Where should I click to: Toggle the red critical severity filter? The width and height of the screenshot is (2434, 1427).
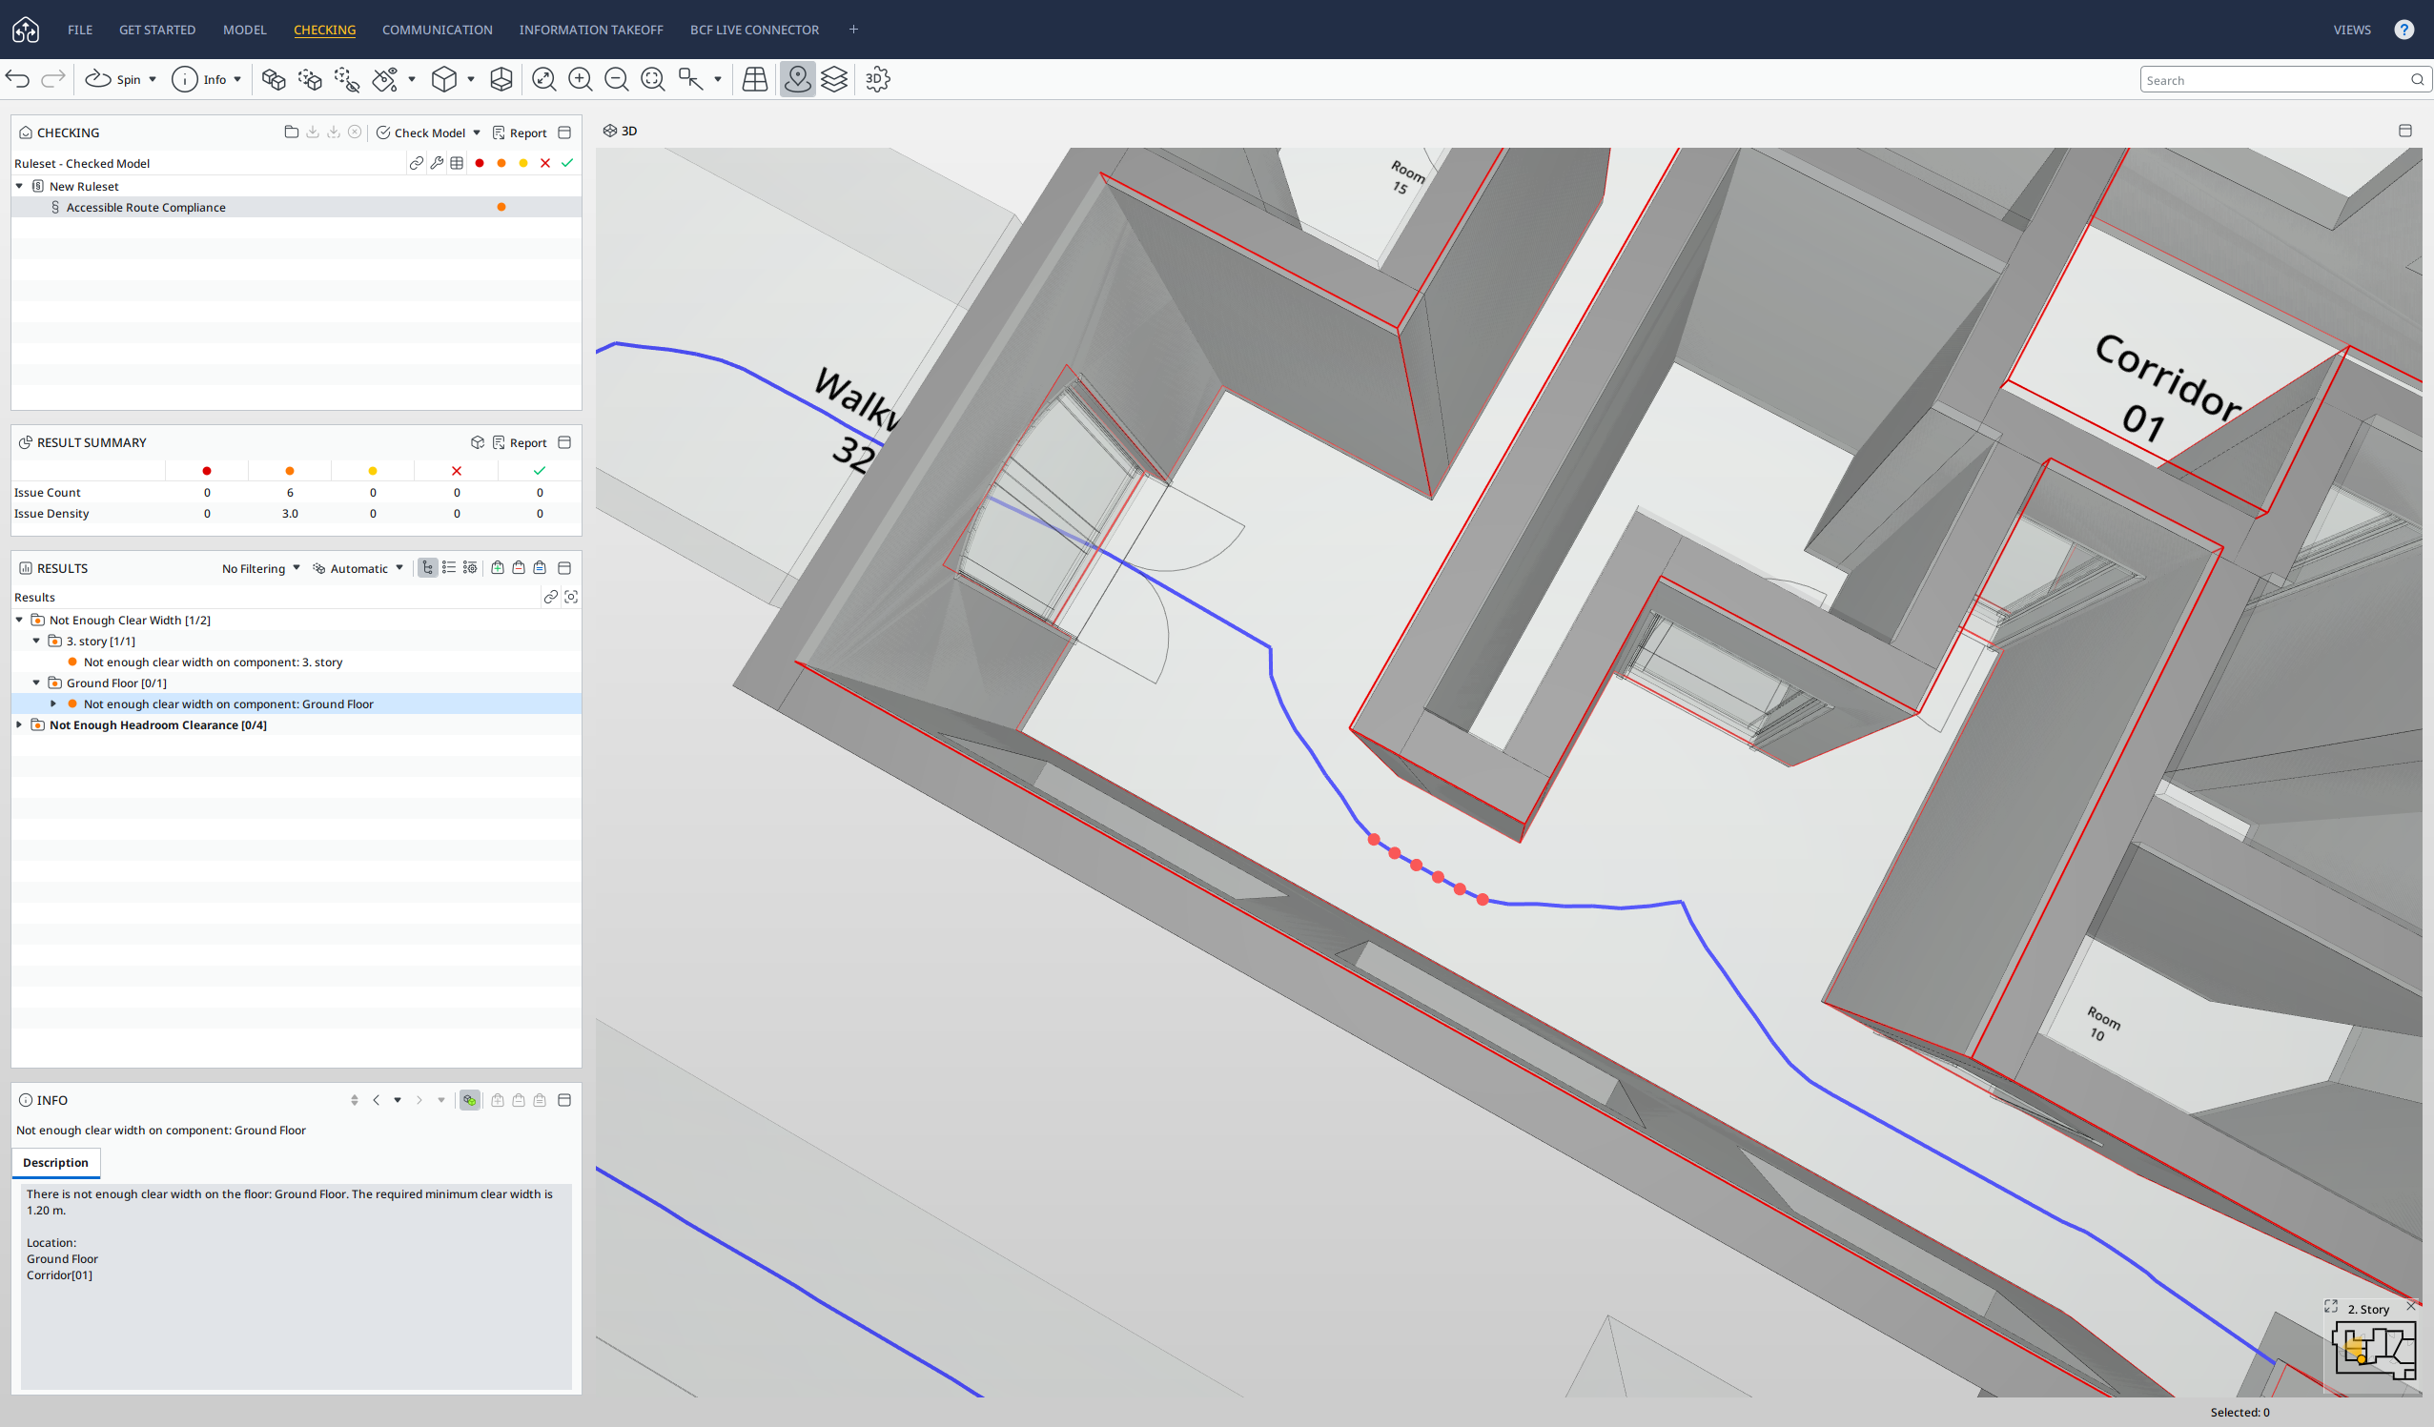pyautogui.click(x=481, y=163)
